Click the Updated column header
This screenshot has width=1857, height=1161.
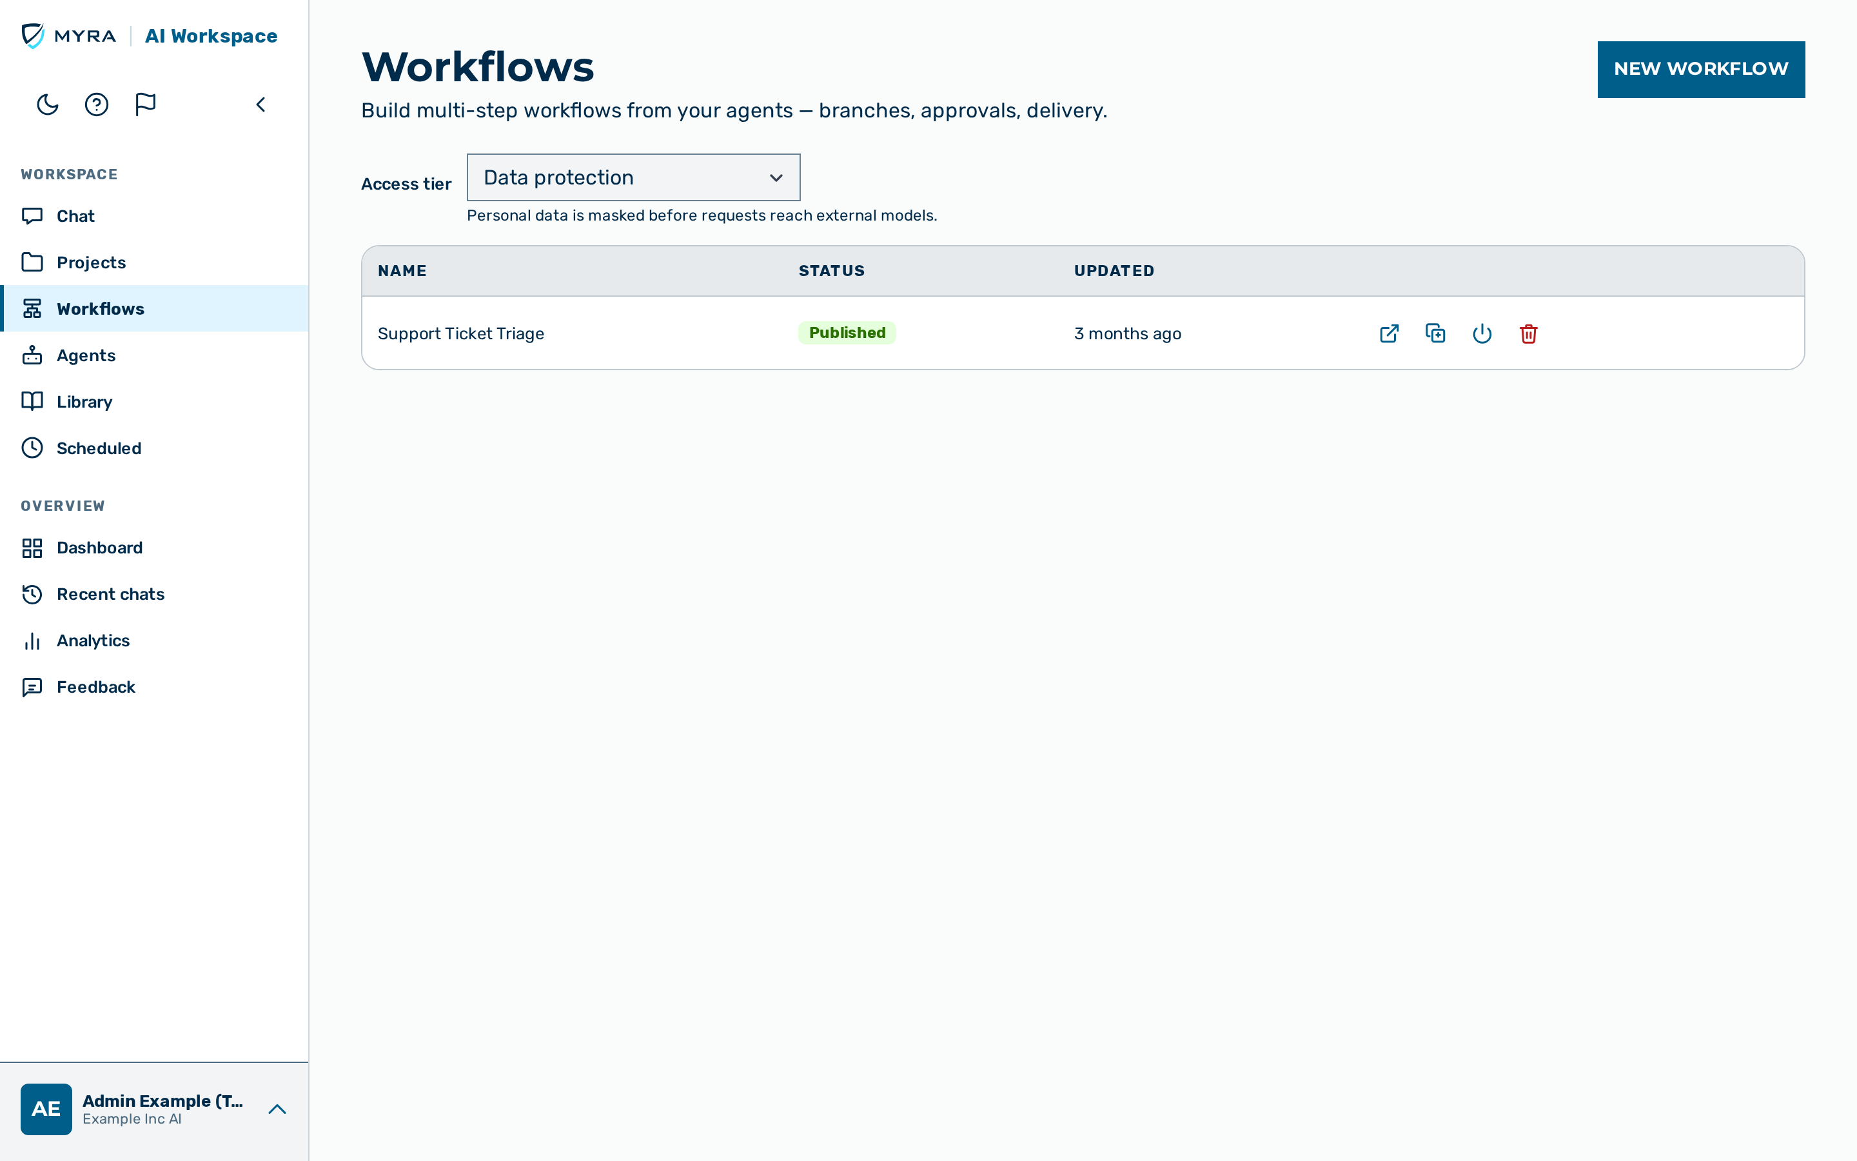[1114, 271]
